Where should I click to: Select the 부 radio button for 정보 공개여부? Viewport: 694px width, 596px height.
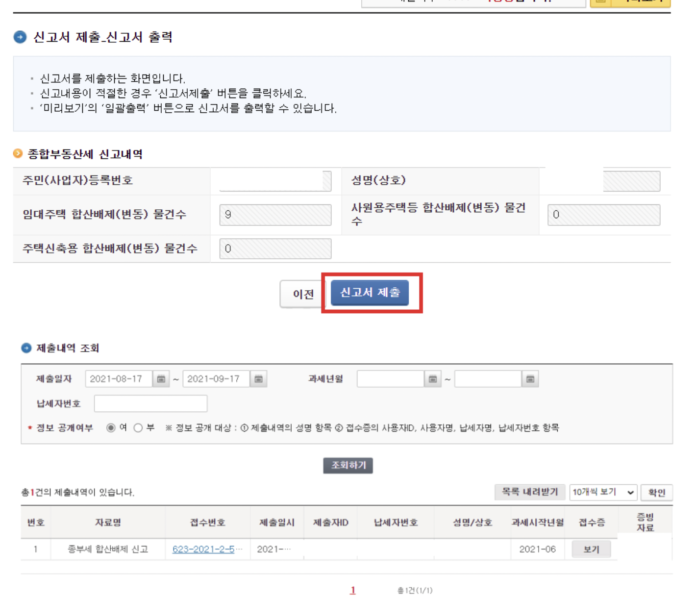[x=138, y=427]
